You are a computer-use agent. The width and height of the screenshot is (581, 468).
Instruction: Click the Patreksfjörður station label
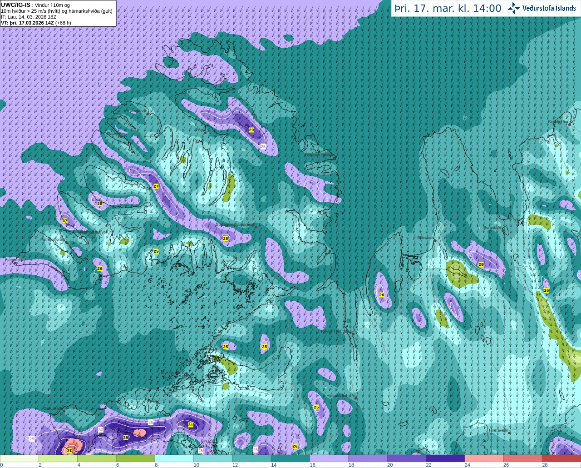click(x=53, y=239)
